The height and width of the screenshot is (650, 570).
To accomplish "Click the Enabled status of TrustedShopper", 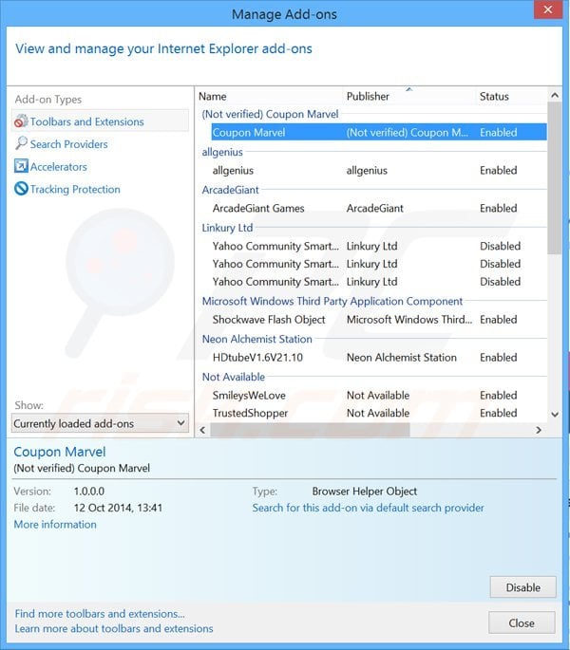I will (498, 413).
